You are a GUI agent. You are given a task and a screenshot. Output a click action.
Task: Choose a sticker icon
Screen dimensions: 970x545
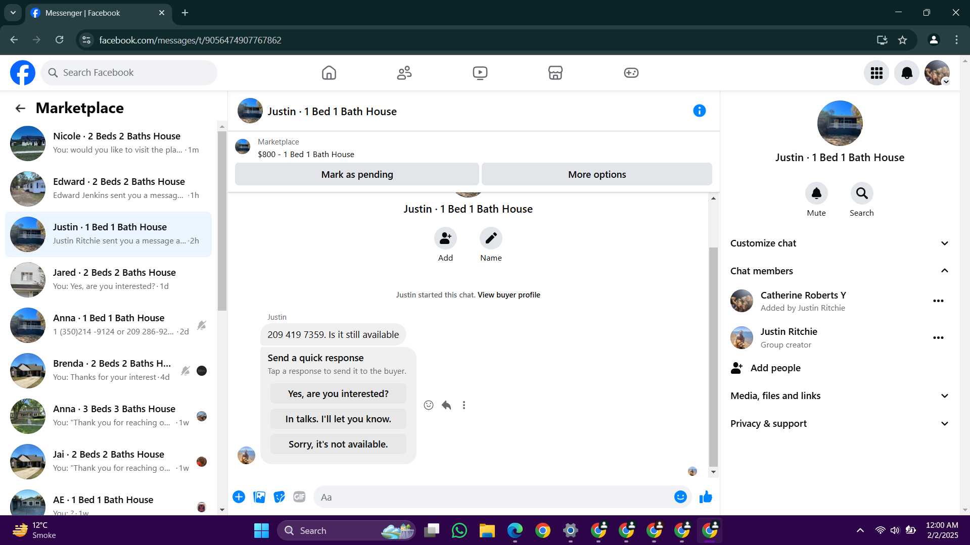pyautogui.click(x=279, y=497)
